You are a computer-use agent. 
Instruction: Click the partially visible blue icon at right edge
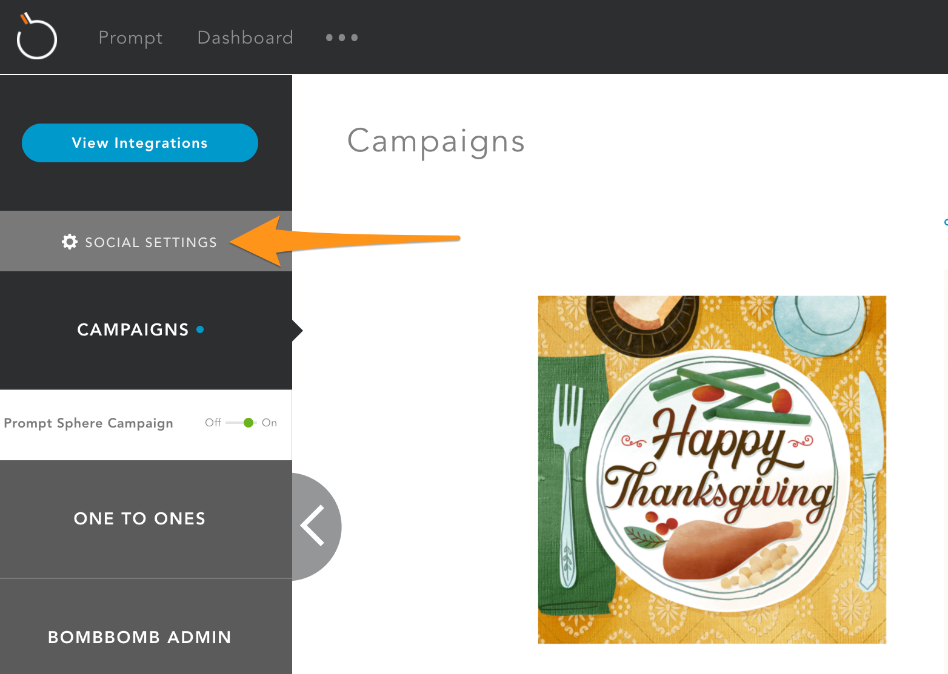[946, 222]
